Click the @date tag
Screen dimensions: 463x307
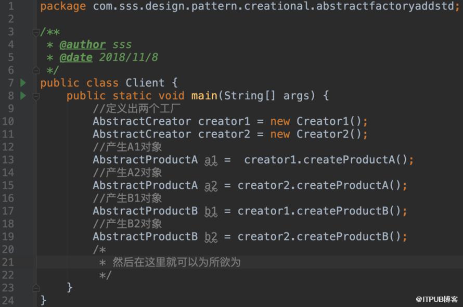(76, 57)
